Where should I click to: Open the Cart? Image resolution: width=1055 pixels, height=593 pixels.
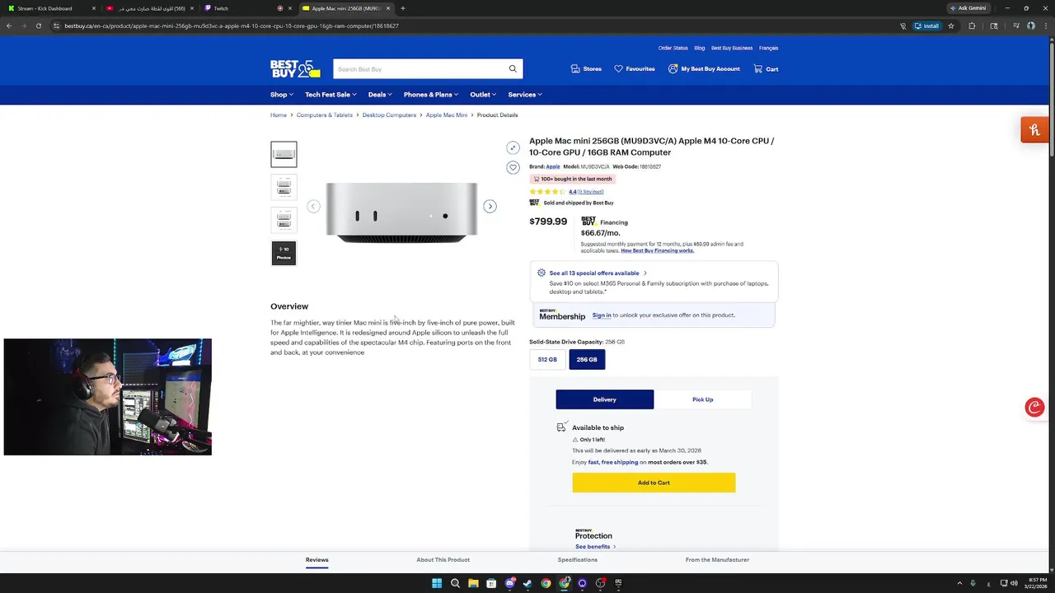point(766,69)
